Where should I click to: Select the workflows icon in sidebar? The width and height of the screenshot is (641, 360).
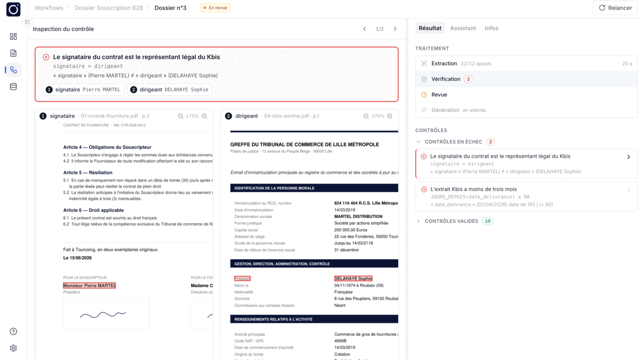(13, 70)
